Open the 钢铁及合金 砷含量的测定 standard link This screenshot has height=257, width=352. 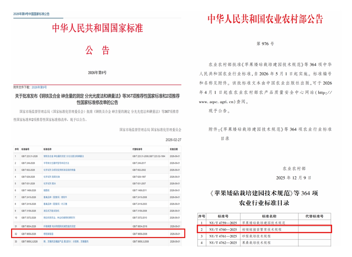[x=64, y=156]
